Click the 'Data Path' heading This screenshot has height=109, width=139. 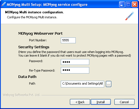[x=27, y=77]
